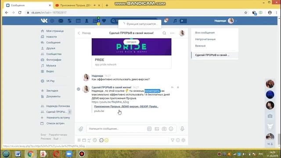Show Все сообщения filter
The height and width of the screenshot is (158, 281).
pyautogui.click(x=205, y=32)
